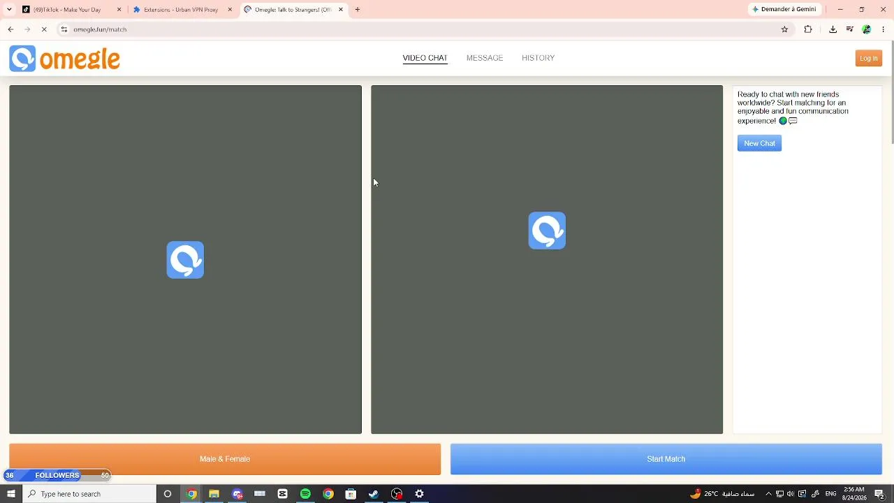Viewport: 894px width, 503px height.
Task: Click the Demander à Gemini button
Action: 784,9
